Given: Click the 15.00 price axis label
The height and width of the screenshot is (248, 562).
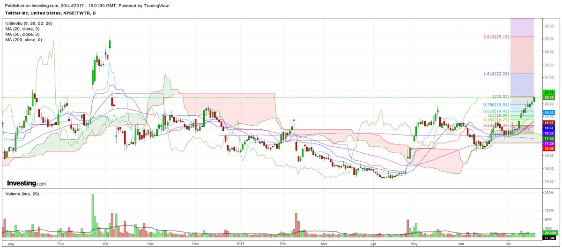Looking at the screenshot, I should (549, 169).
